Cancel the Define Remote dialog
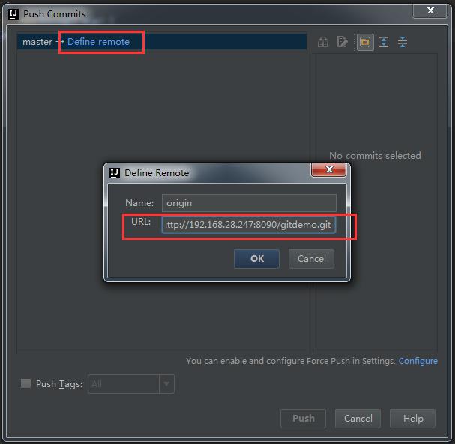Screen dimensions: 455x444 coord(311,259)
